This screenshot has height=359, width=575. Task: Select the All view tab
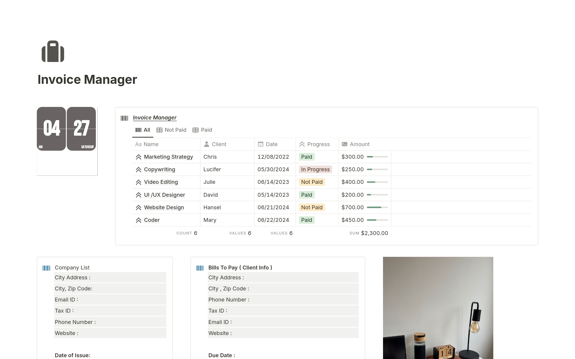coord(143,130)
